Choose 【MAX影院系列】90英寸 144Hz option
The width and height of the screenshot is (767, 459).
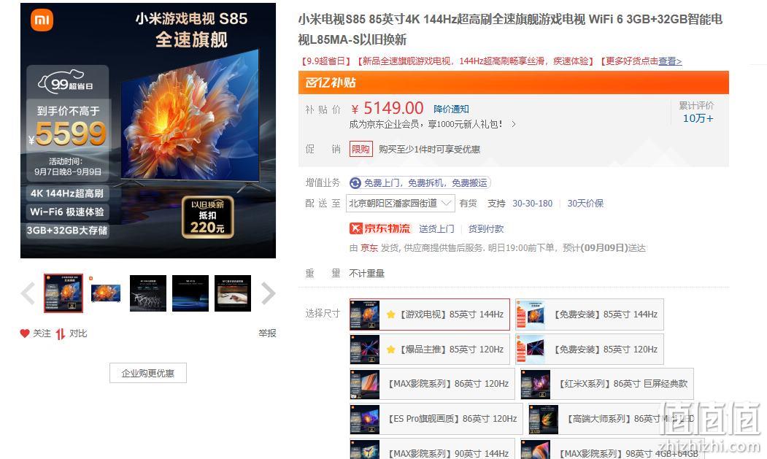coord(432,450)
